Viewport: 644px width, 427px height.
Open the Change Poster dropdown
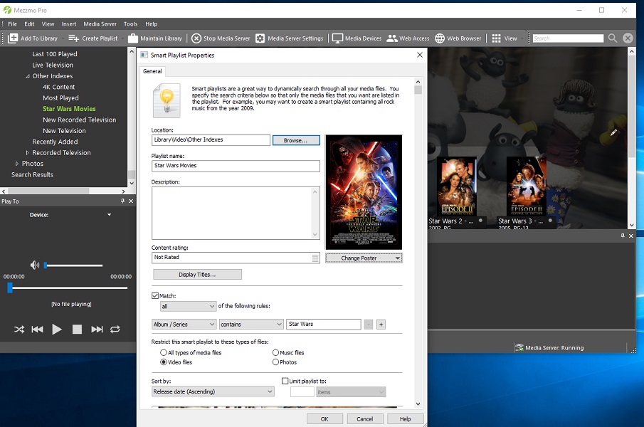pyautogui.click(x=364, y=258)
